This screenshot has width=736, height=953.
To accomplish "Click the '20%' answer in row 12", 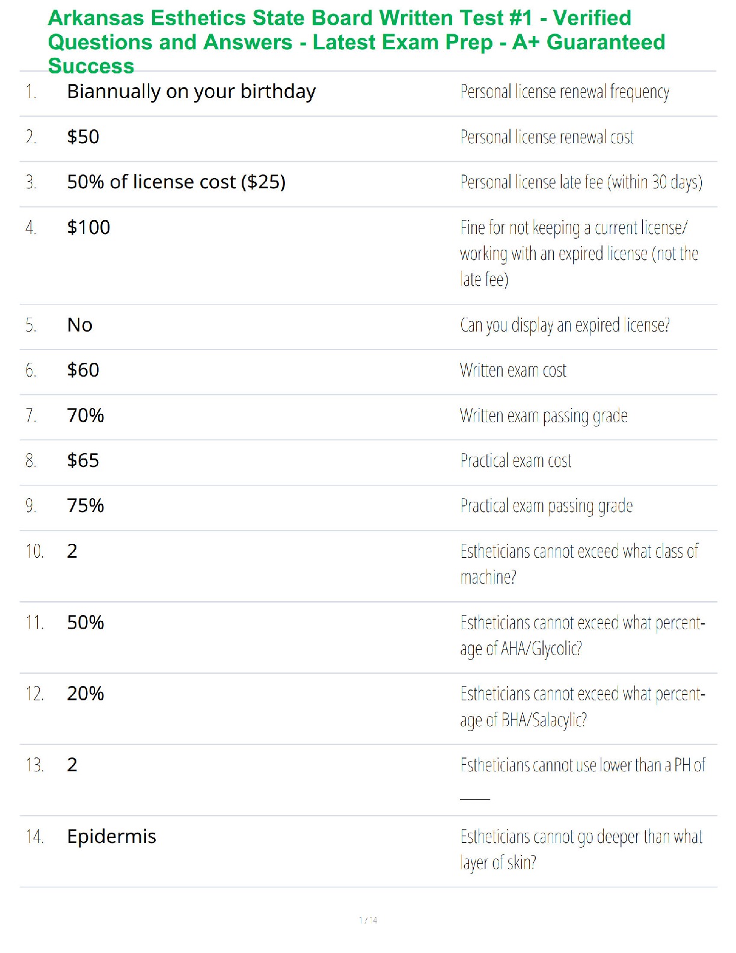I will [85, 694].
